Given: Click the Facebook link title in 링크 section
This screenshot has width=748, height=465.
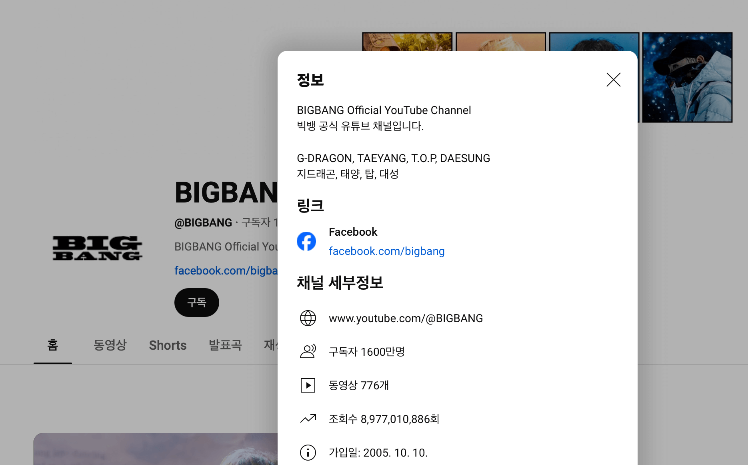Looking at the screenshot, I should point(353,232).
